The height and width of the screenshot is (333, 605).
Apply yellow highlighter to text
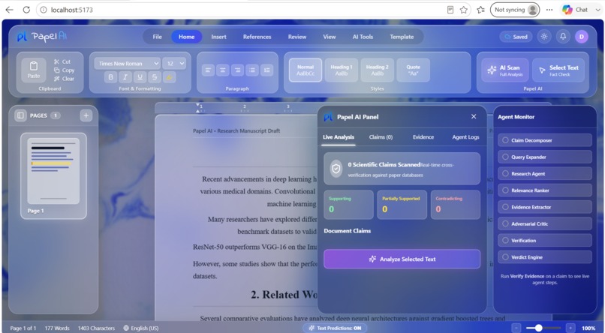pyautogui.click(x=169, y=77)
